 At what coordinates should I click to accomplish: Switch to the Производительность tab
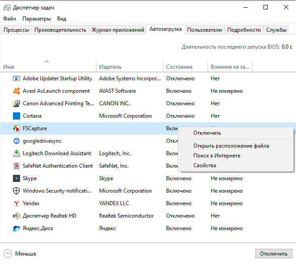(x=60, y=30)
